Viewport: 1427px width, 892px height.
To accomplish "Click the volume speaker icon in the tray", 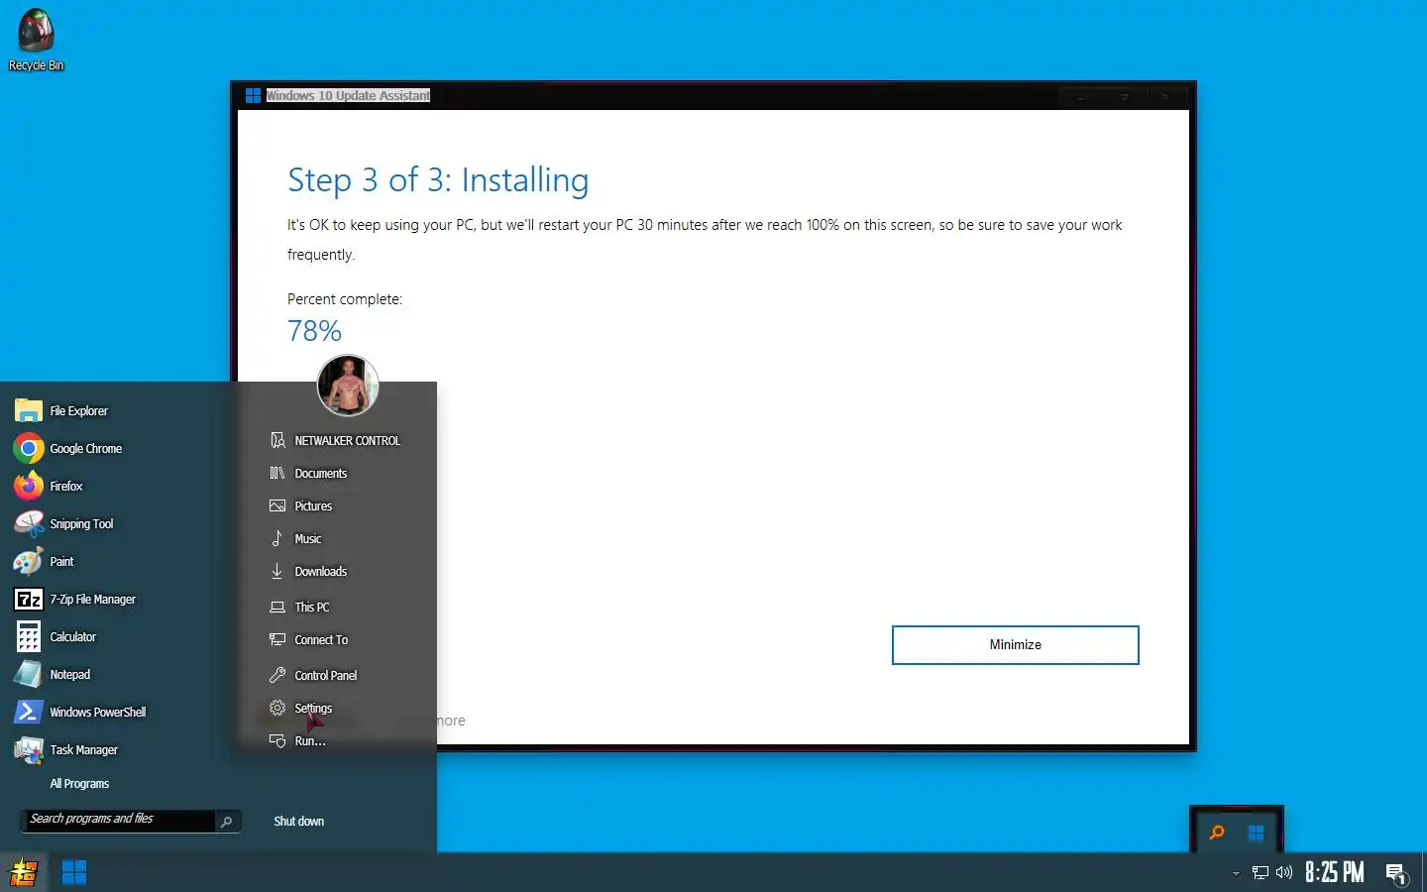I will point(1284,872).
